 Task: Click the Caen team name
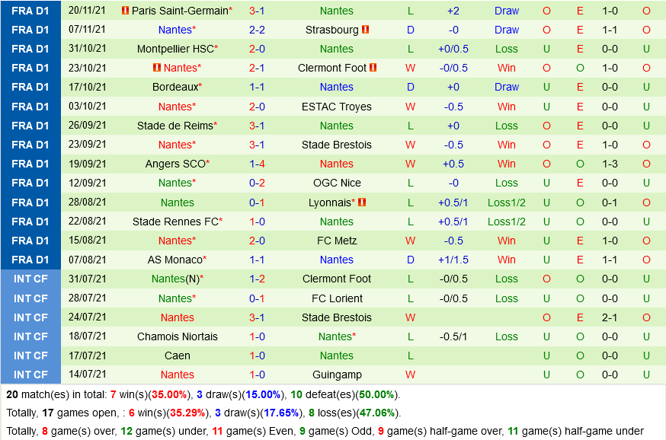(178, 356)
